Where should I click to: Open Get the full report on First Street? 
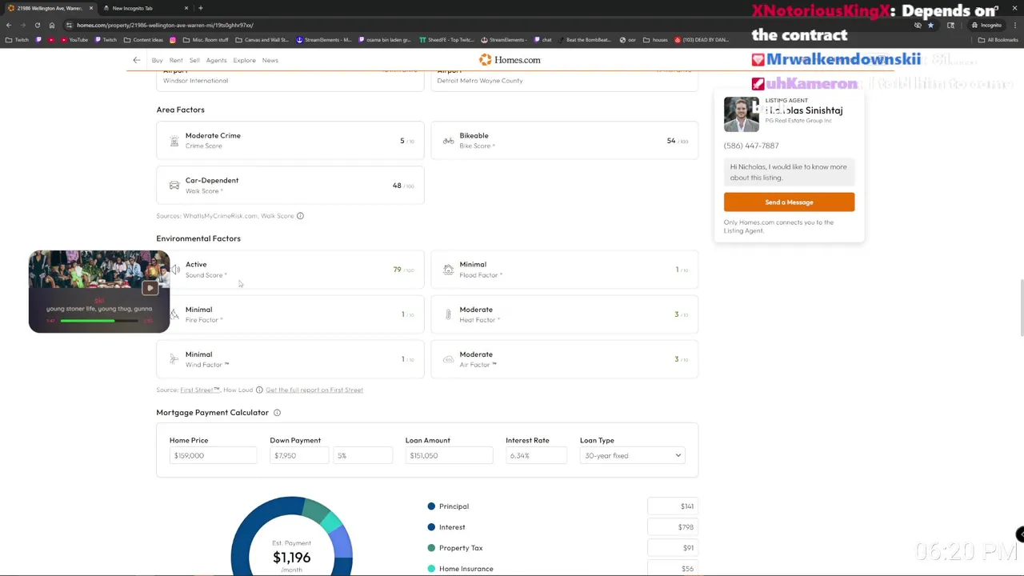(314, 390)
